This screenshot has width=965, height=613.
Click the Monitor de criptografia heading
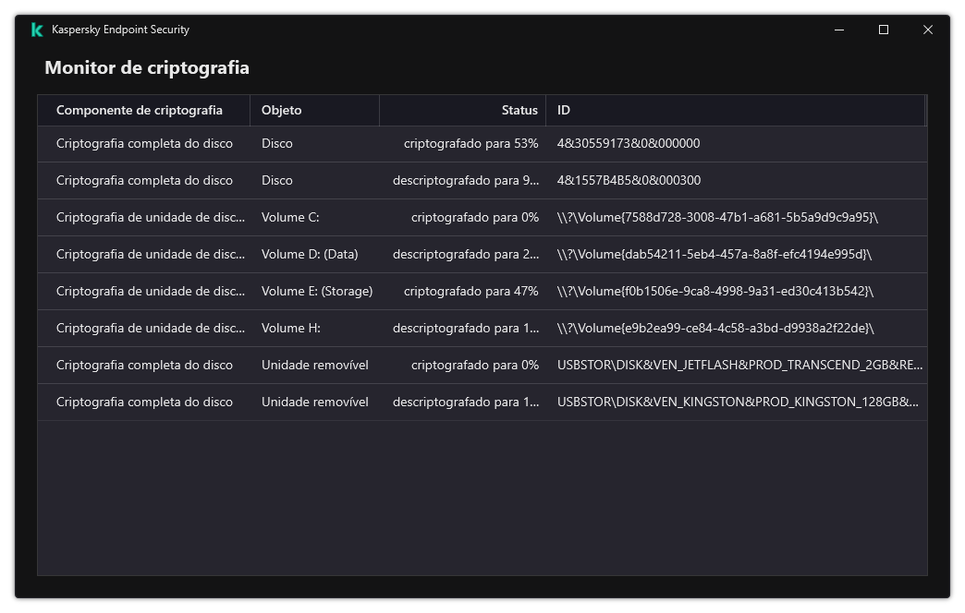[x=147, y=67]
